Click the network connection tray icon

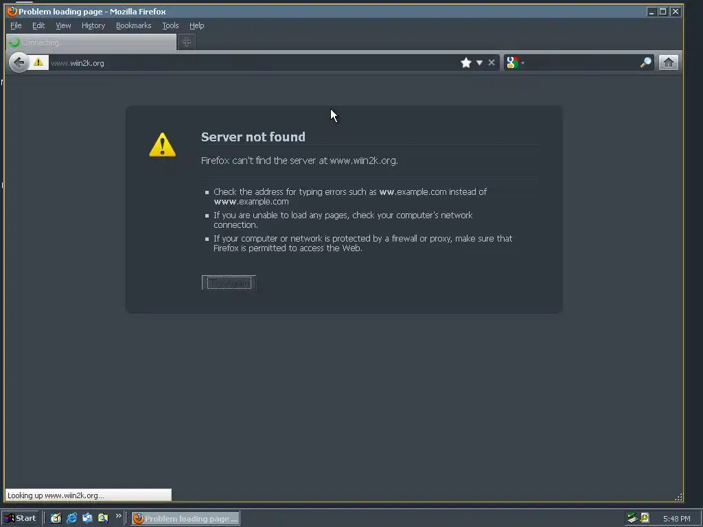click(632, 518)
